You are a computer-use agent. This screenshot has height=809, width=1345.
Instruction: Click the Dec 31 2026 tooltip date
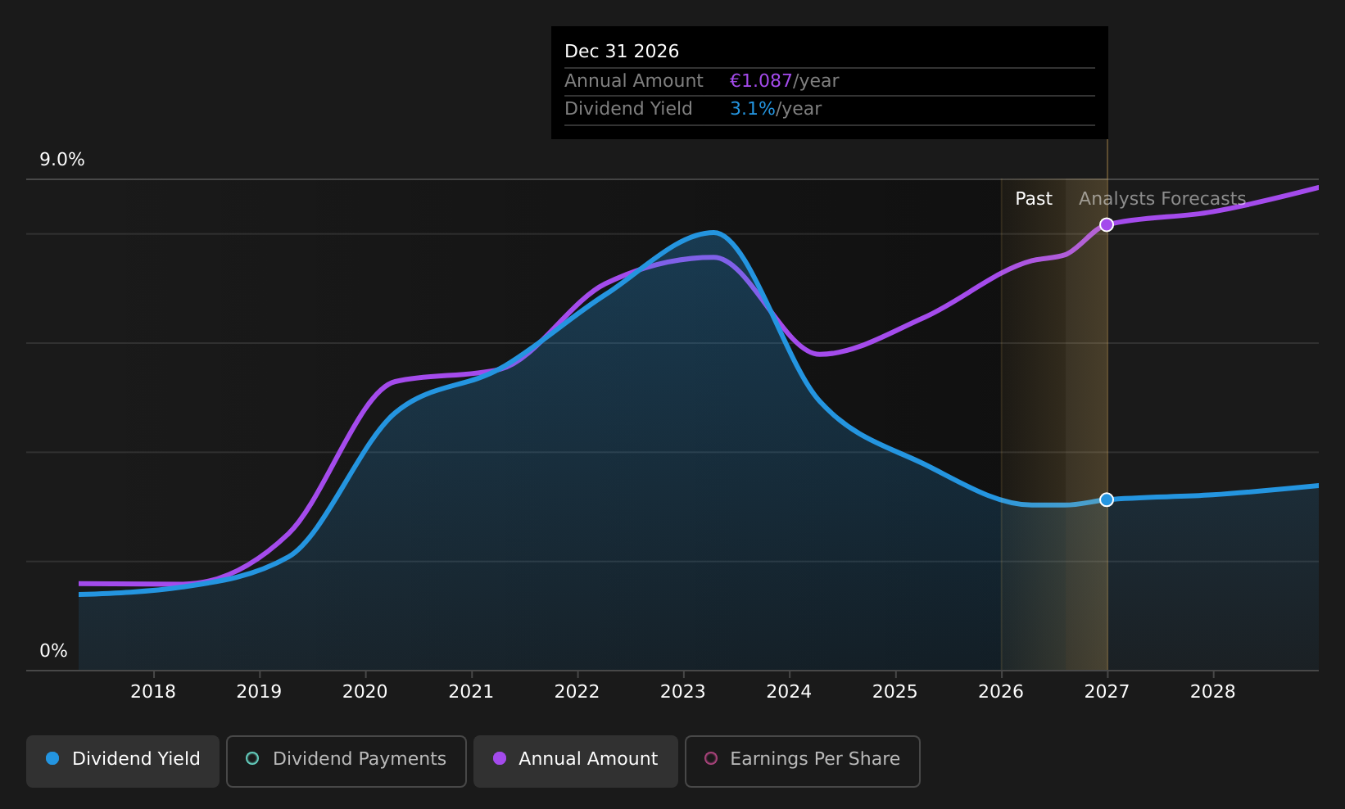pyautogui.click(x=622, y=52)
